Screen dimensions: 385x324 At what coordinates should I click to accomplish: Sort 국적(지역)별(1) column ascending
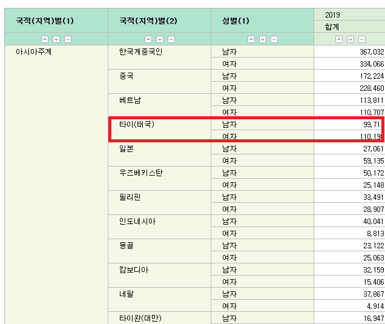coord(44,39)
